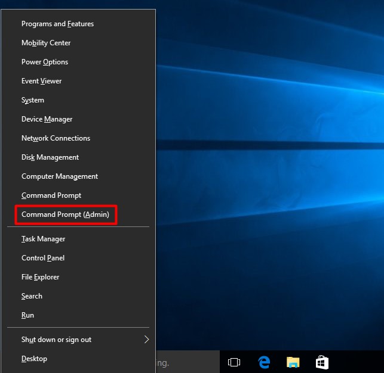The image size is (384, 373).
Task: Open the Windows Store taskbar icon
Action: click(322, 362)
